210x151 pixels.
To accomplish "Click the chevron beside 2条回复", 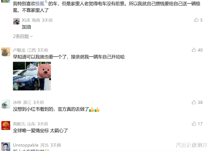I will click(x=31, y=36).
